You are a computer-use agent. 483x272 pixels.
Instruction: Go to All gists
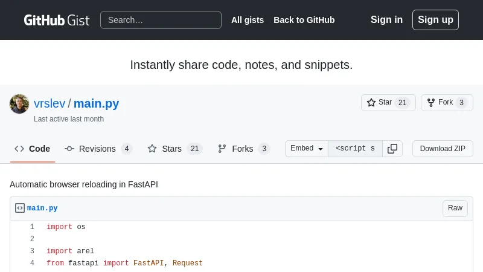248,20
